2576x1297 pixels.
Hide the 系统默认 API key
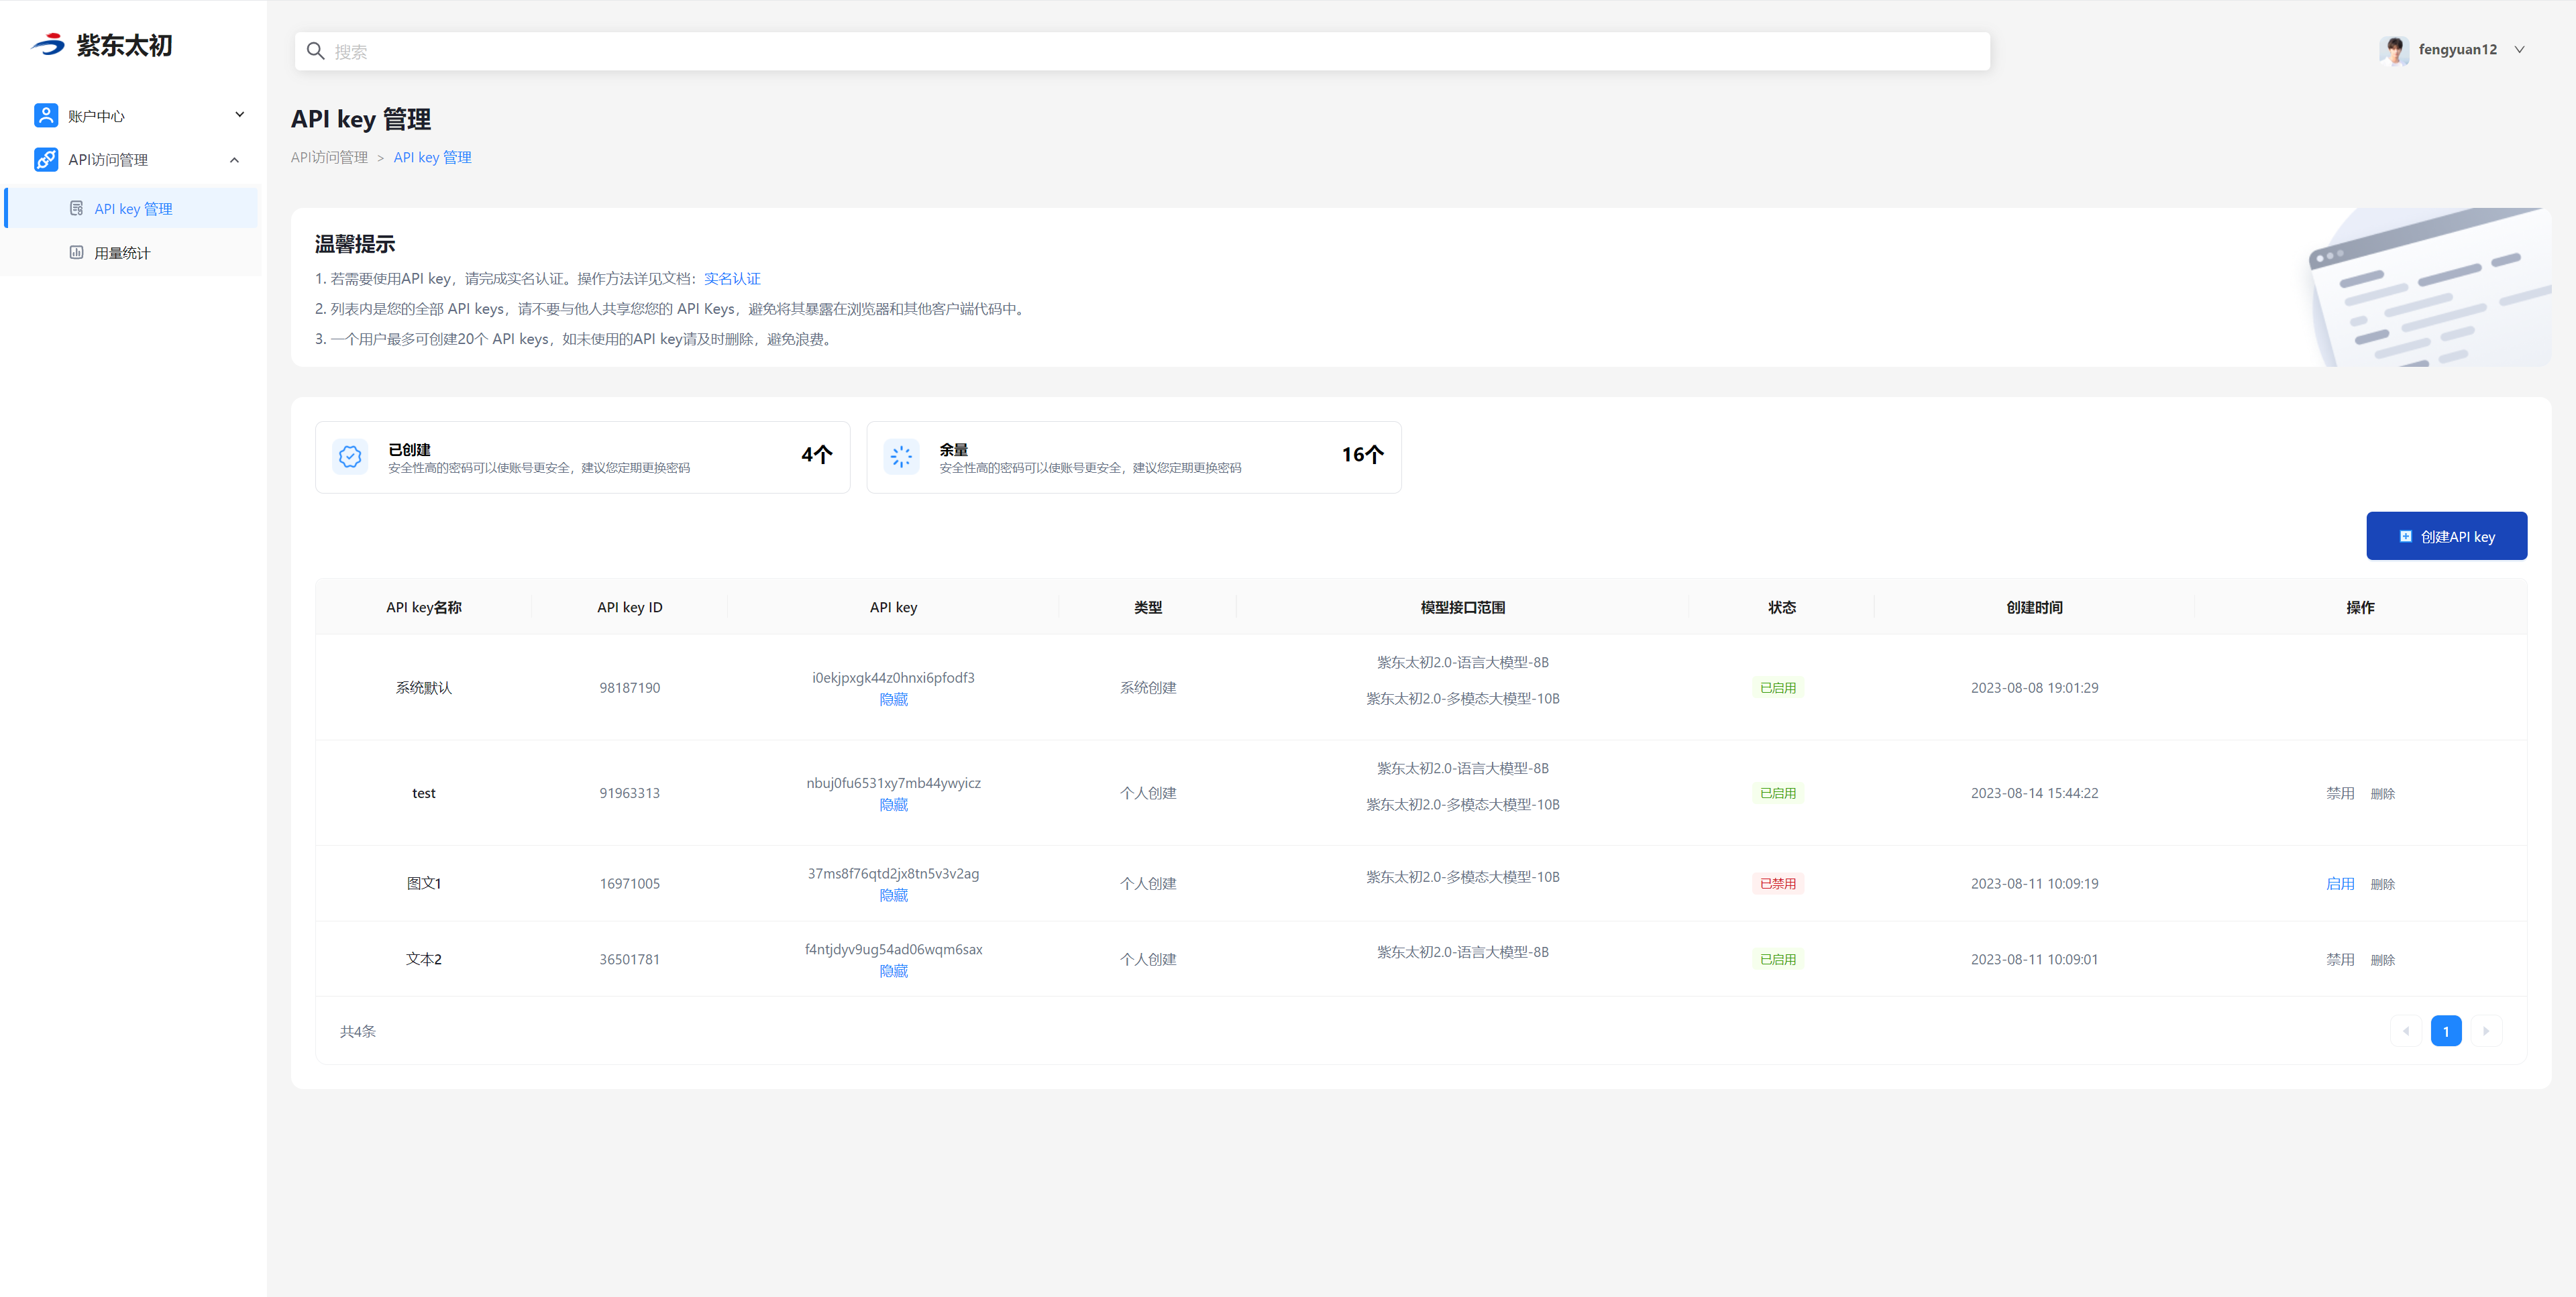coord(894,700)
